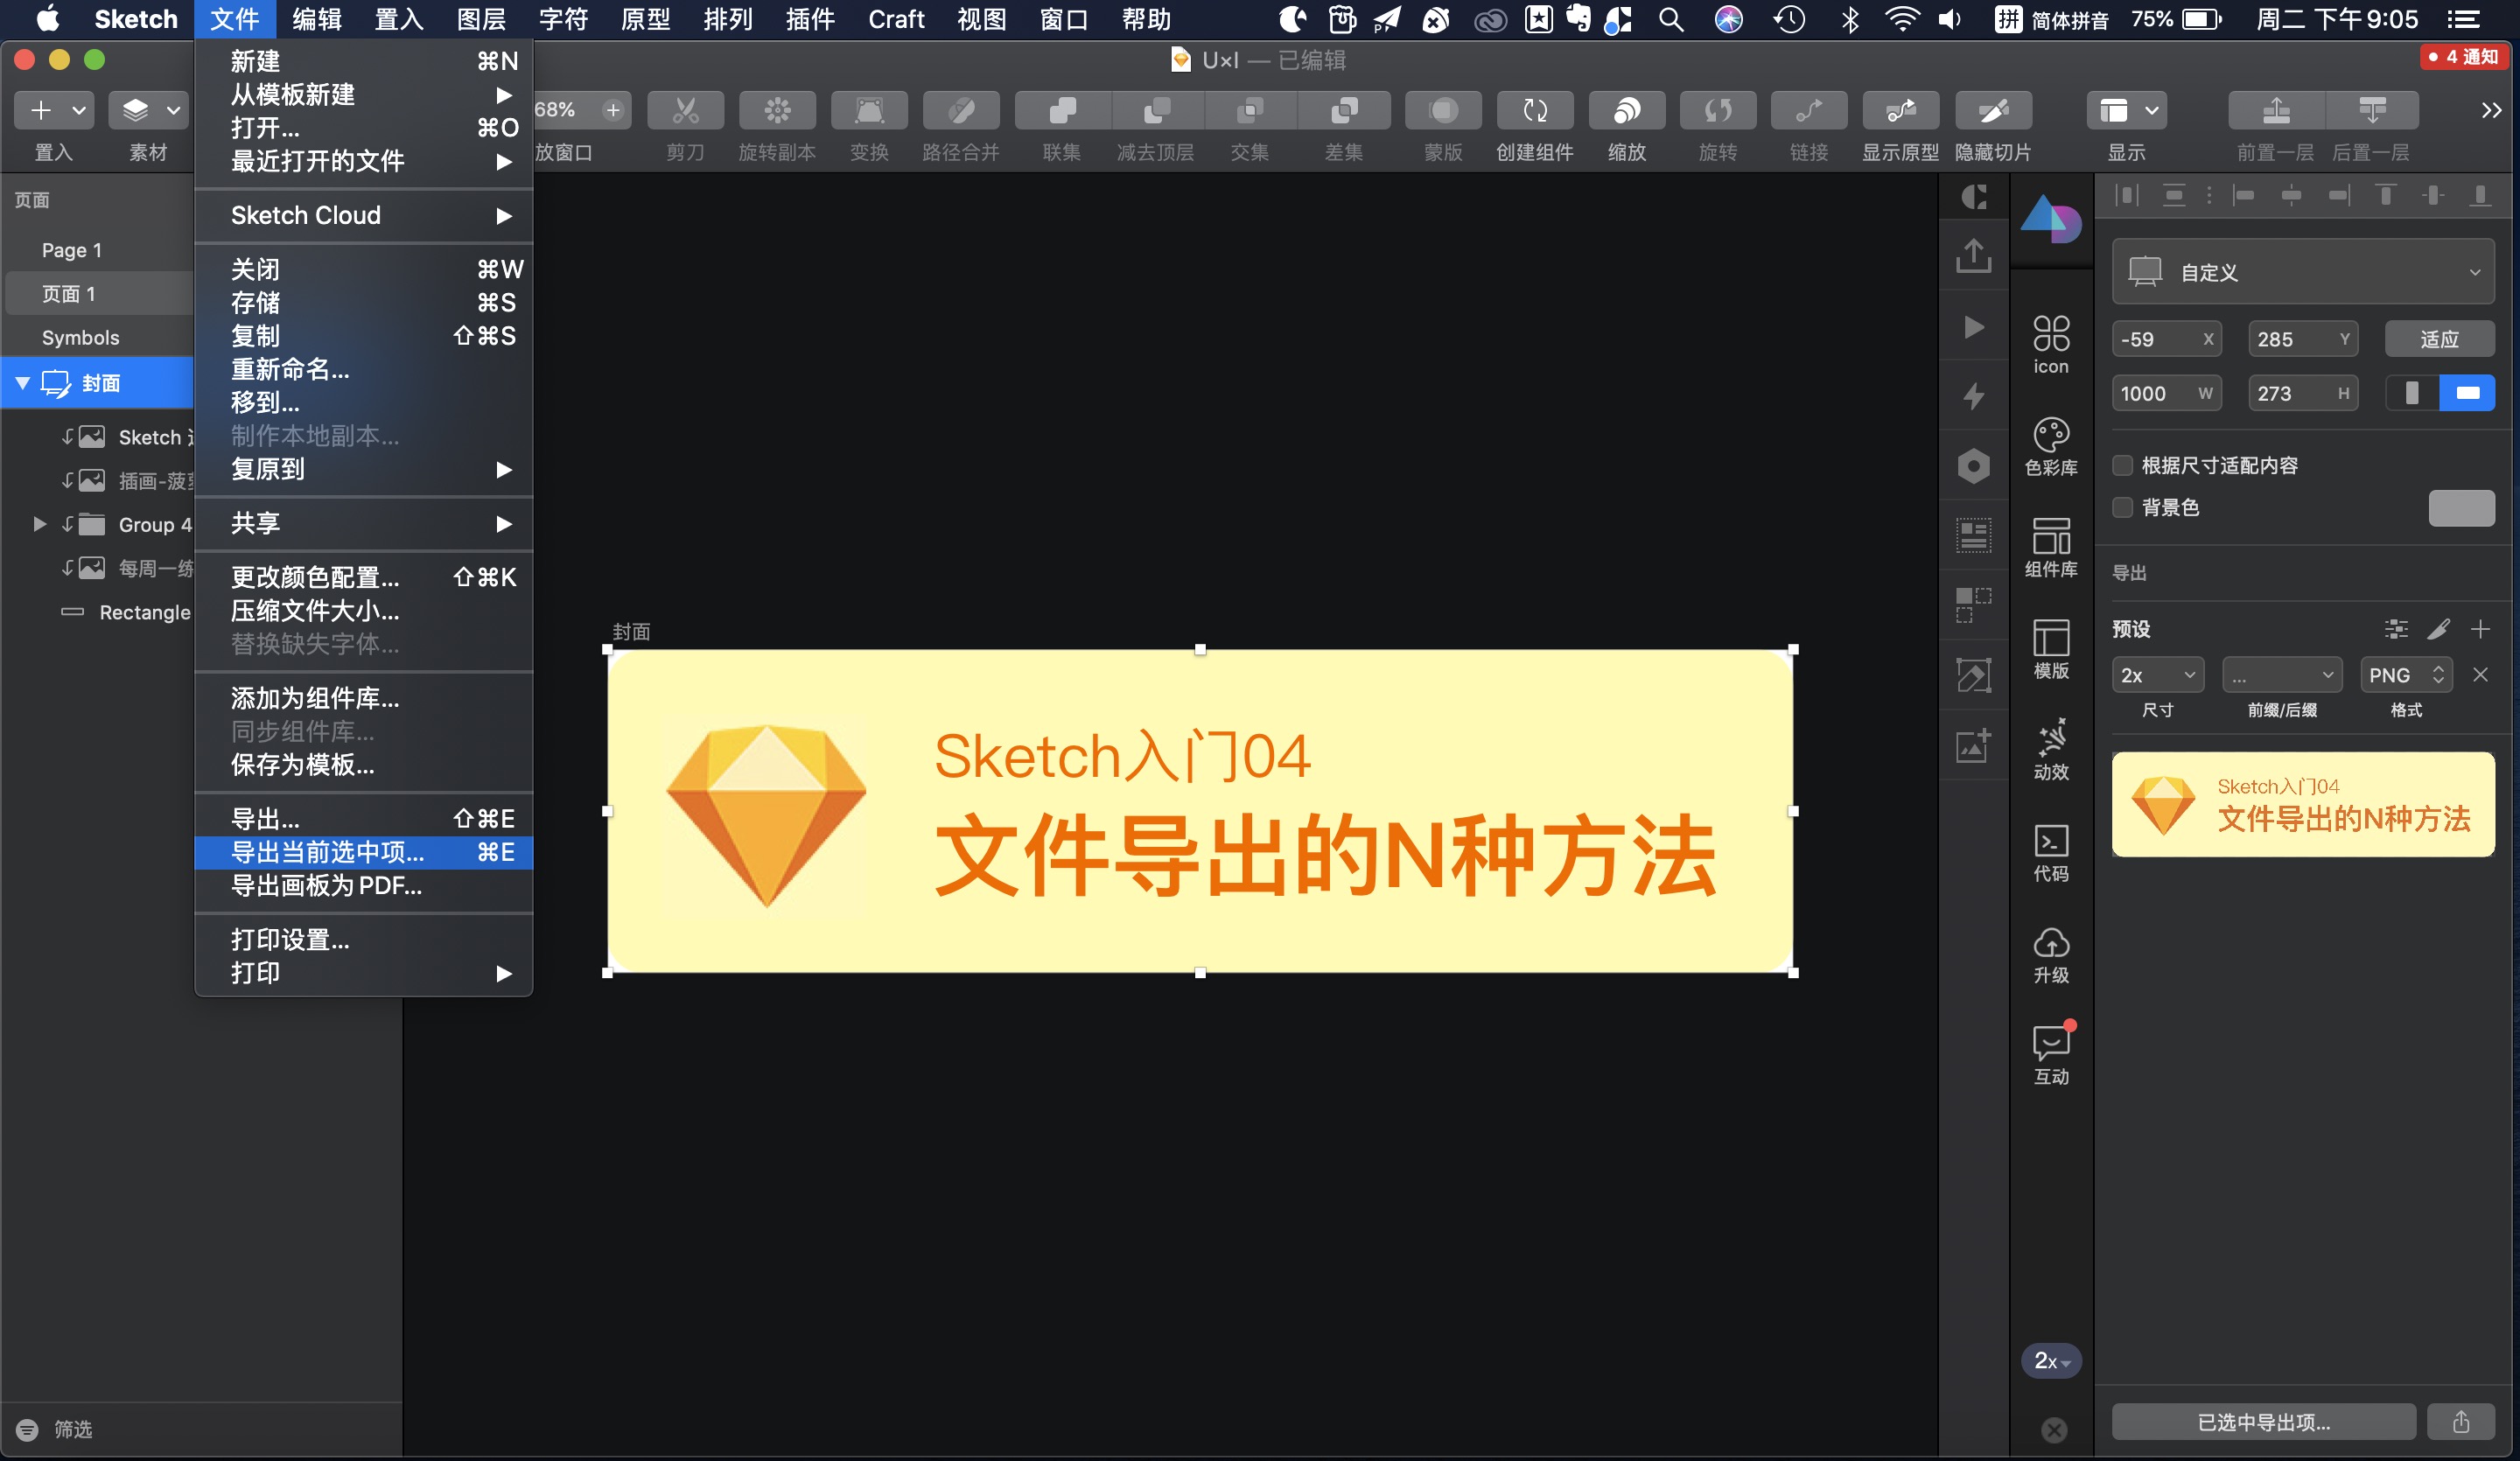The width and height of the screenshot is (2520, 1461).
Task: Click the Mask (蒙版) toolbar icon
Action: [x=1443, y=111]
